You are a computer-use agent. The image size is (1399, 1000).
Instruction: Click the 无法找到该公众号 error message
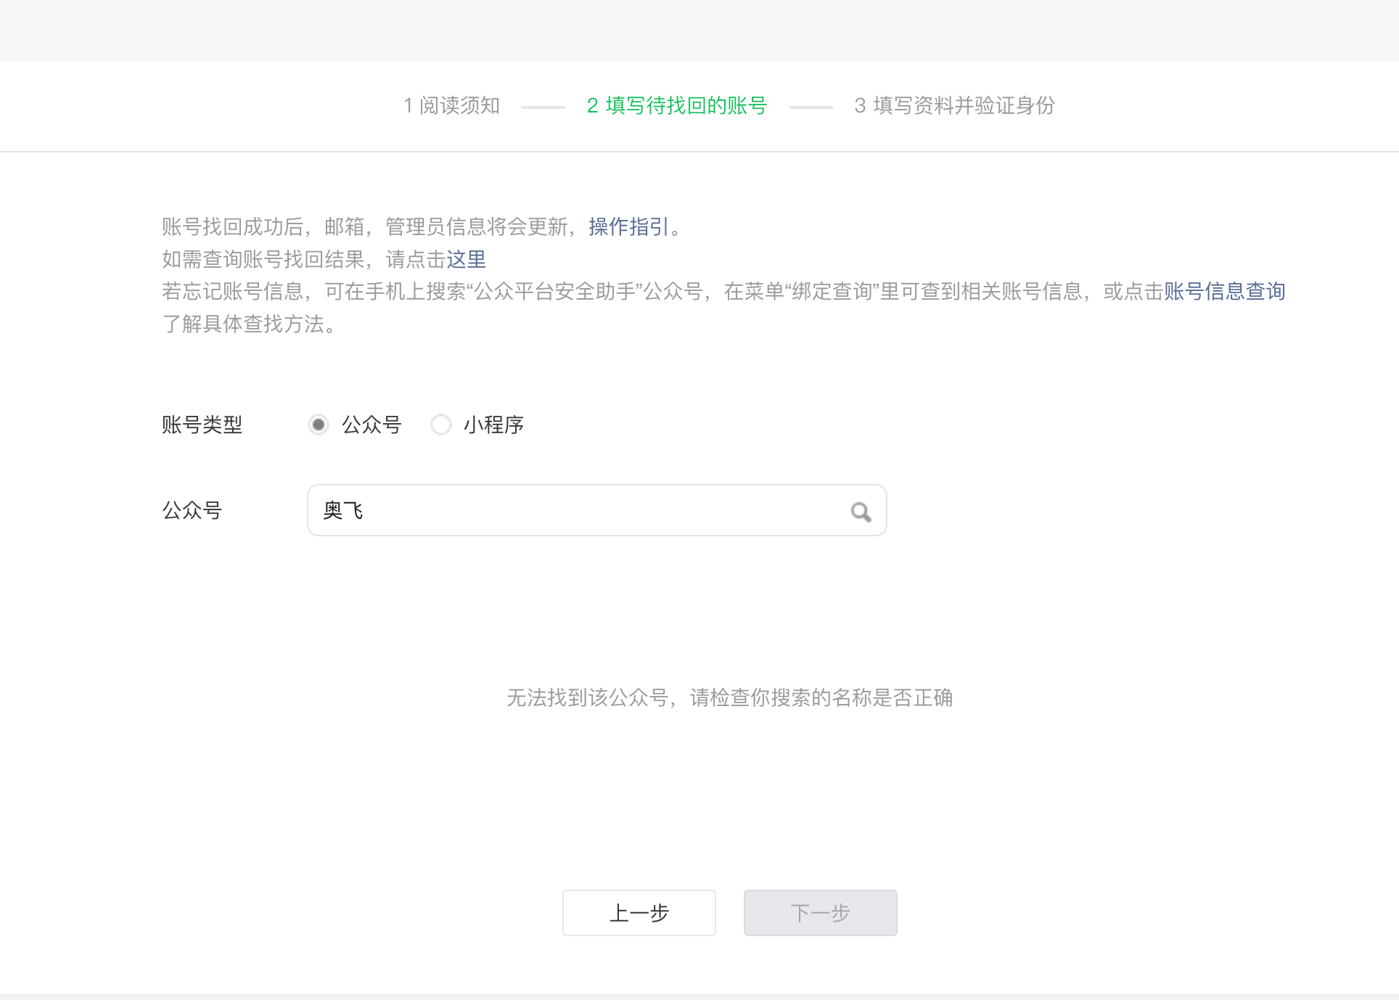[x=729, y=698]
